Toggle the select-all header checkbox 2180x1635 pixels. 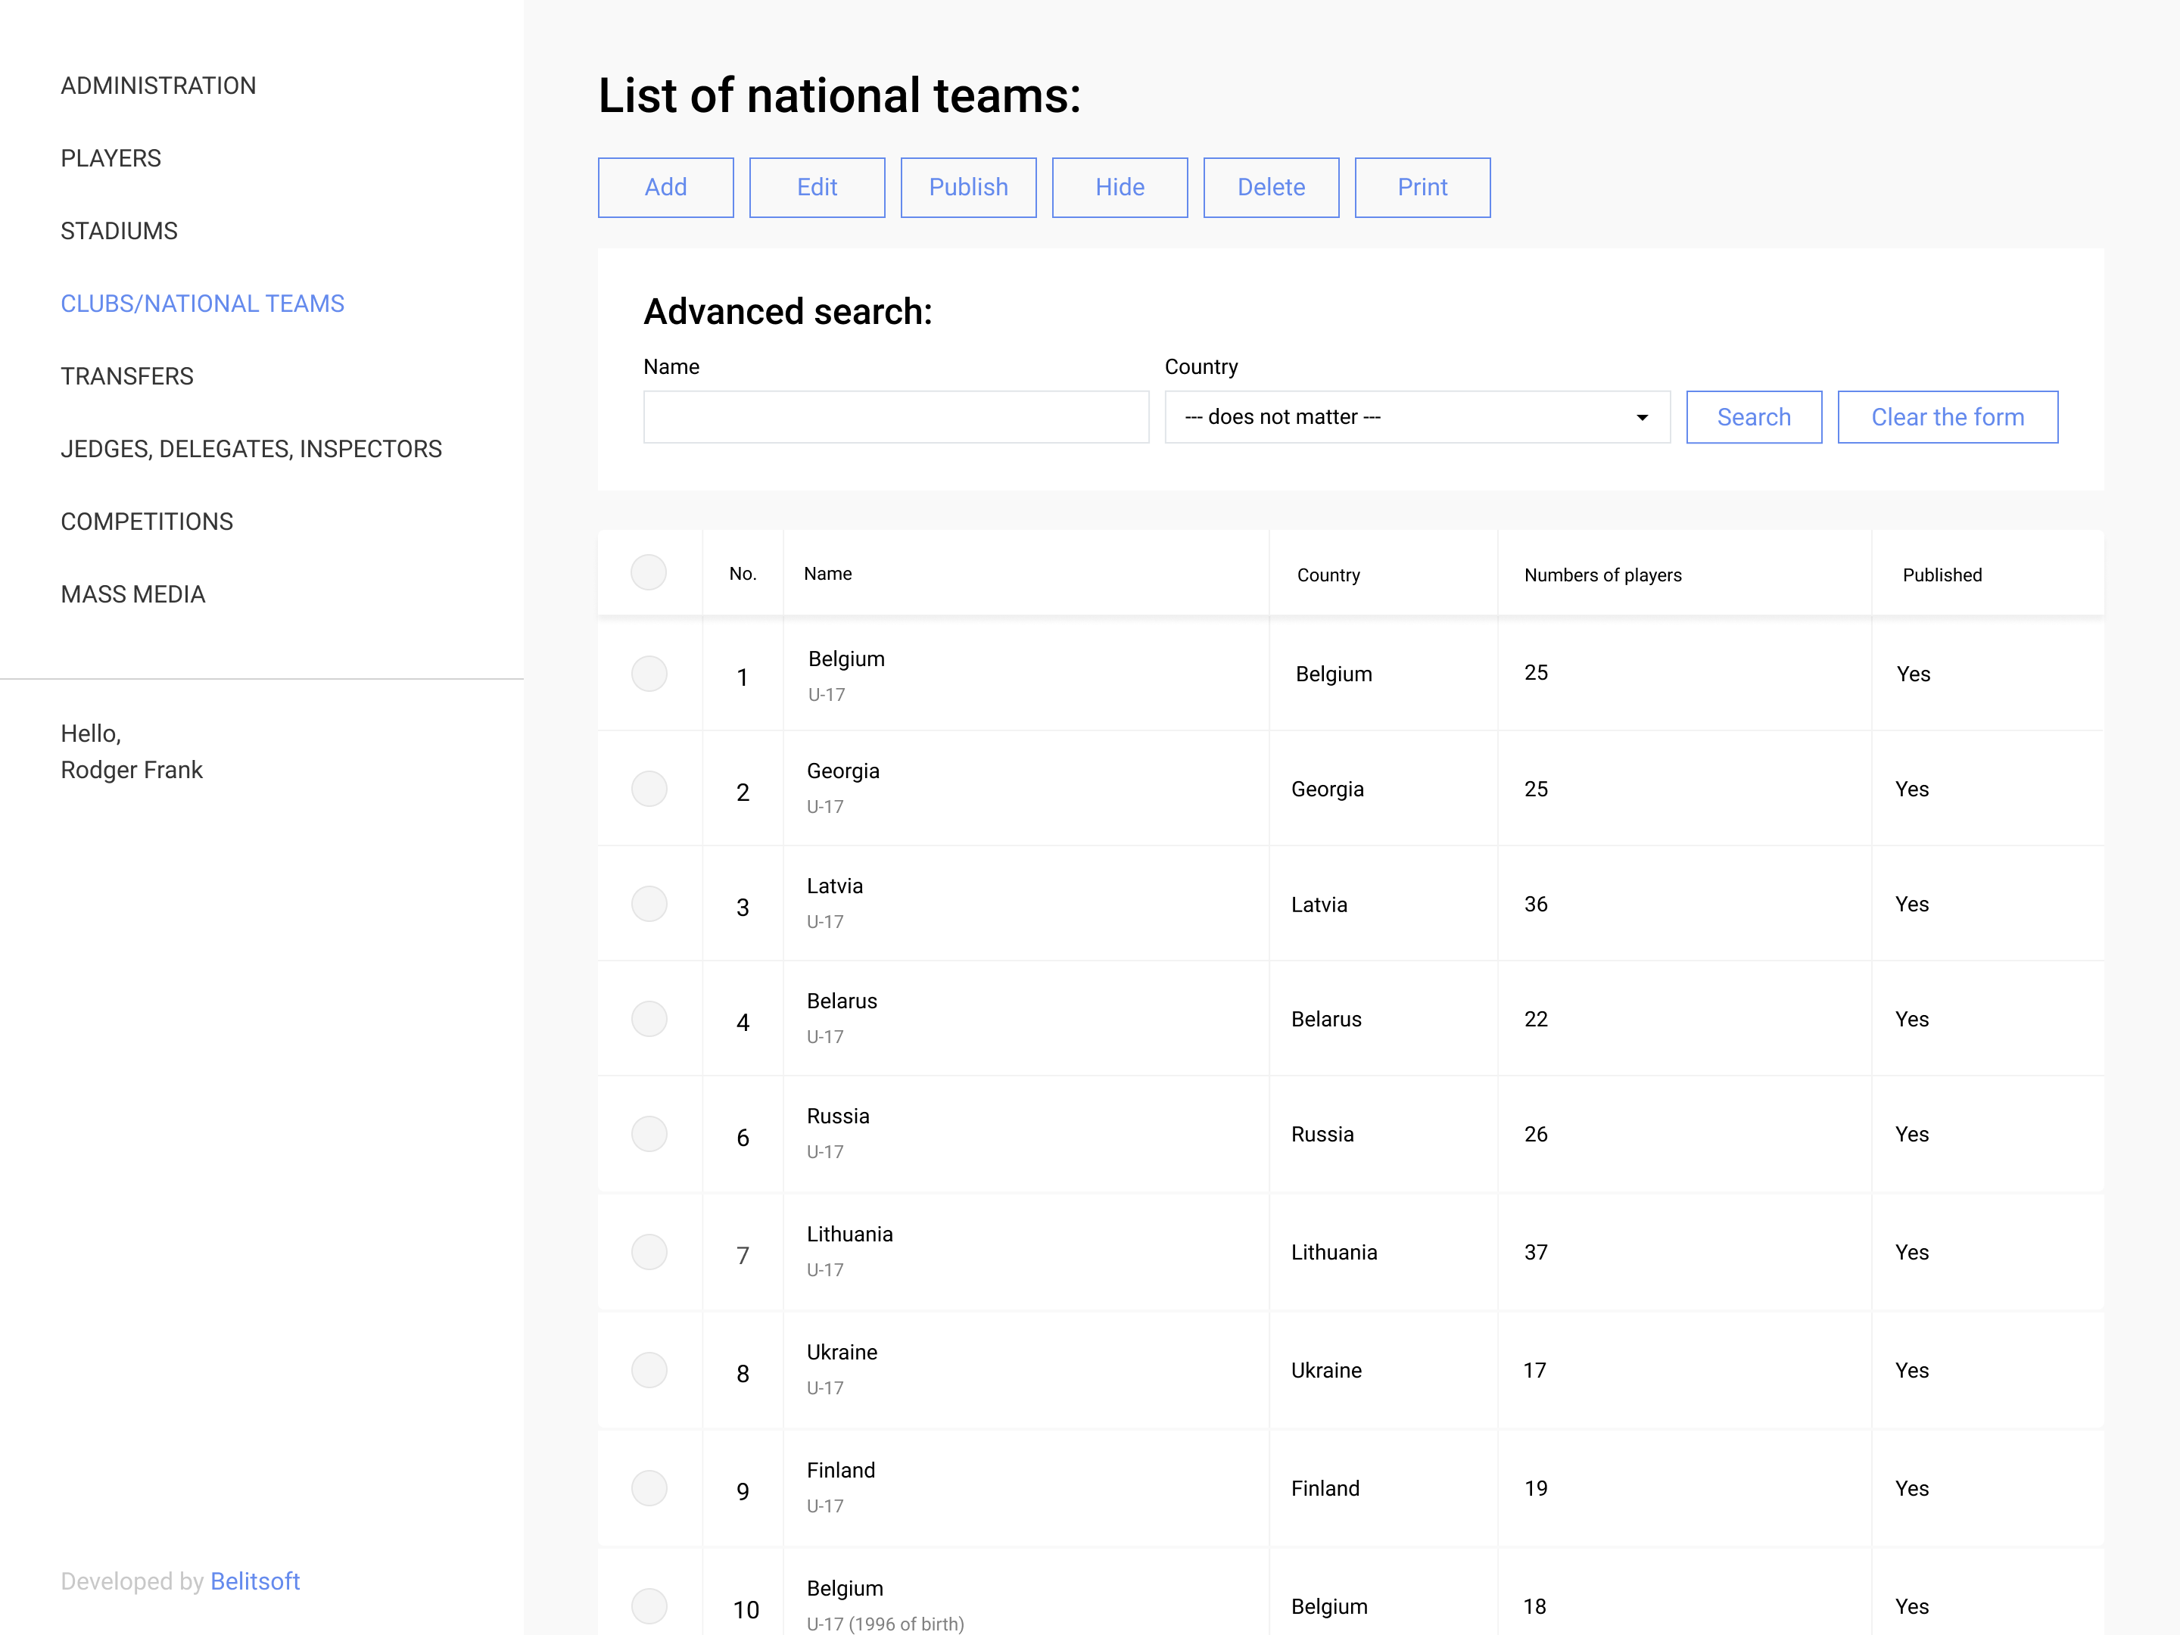click(649, 572)
